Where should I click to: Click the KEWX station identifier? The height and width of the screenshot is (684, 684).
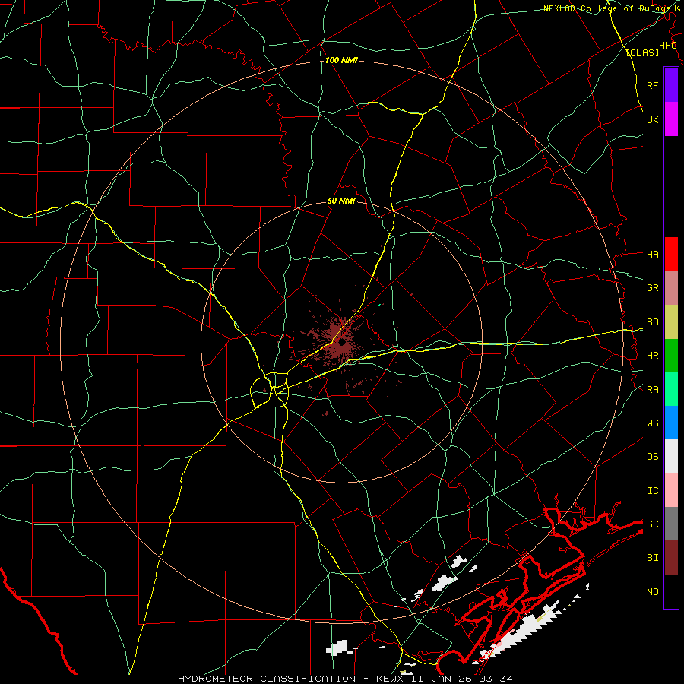click(387, 679)
